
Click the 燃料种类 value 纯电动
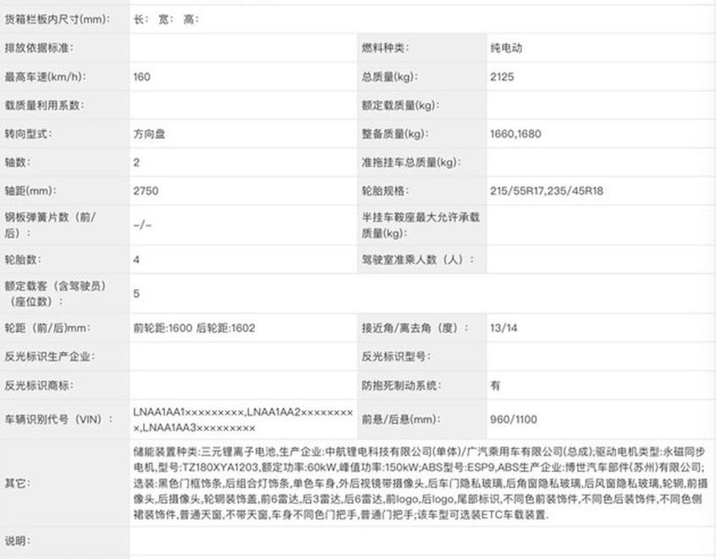pyautogui.click(x=506, y=48)
